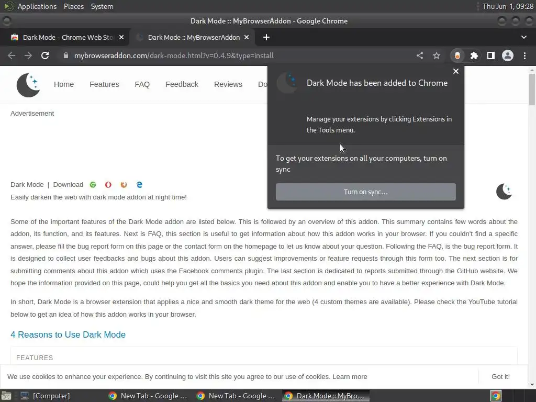Open the Feedback nav link
This screenshot has width=536, height=402.
[182, 84]
